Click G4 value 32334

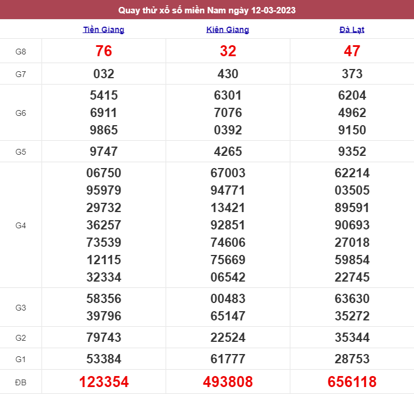coord(104,277)
